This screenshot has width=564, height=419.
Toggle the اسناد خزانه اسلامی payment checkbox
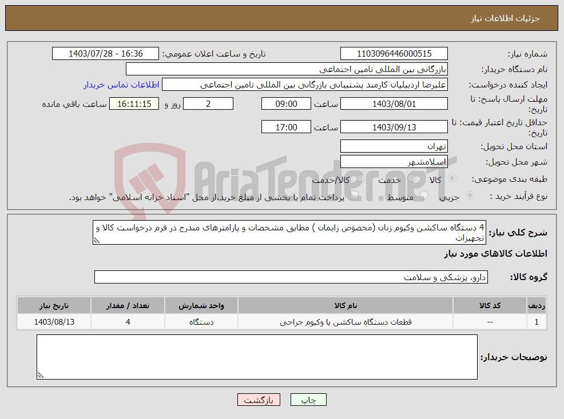(355, 195)
